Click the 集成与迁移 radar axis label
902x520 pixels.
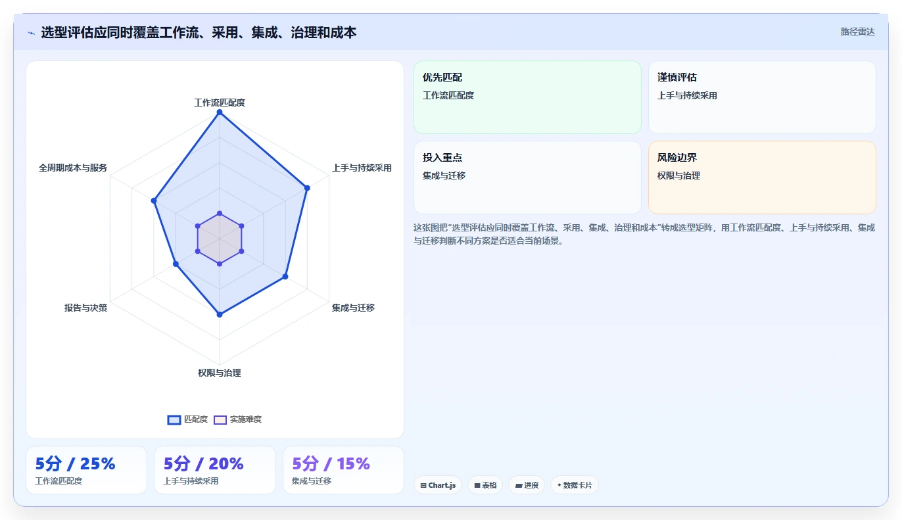click(x=353, y=308)
